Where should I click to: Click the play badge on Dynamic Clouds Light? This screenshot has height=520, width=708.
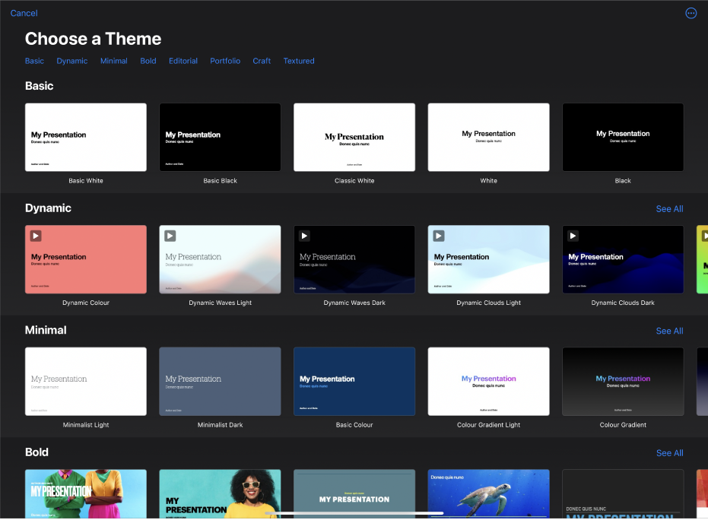click(x=439, y=236)
